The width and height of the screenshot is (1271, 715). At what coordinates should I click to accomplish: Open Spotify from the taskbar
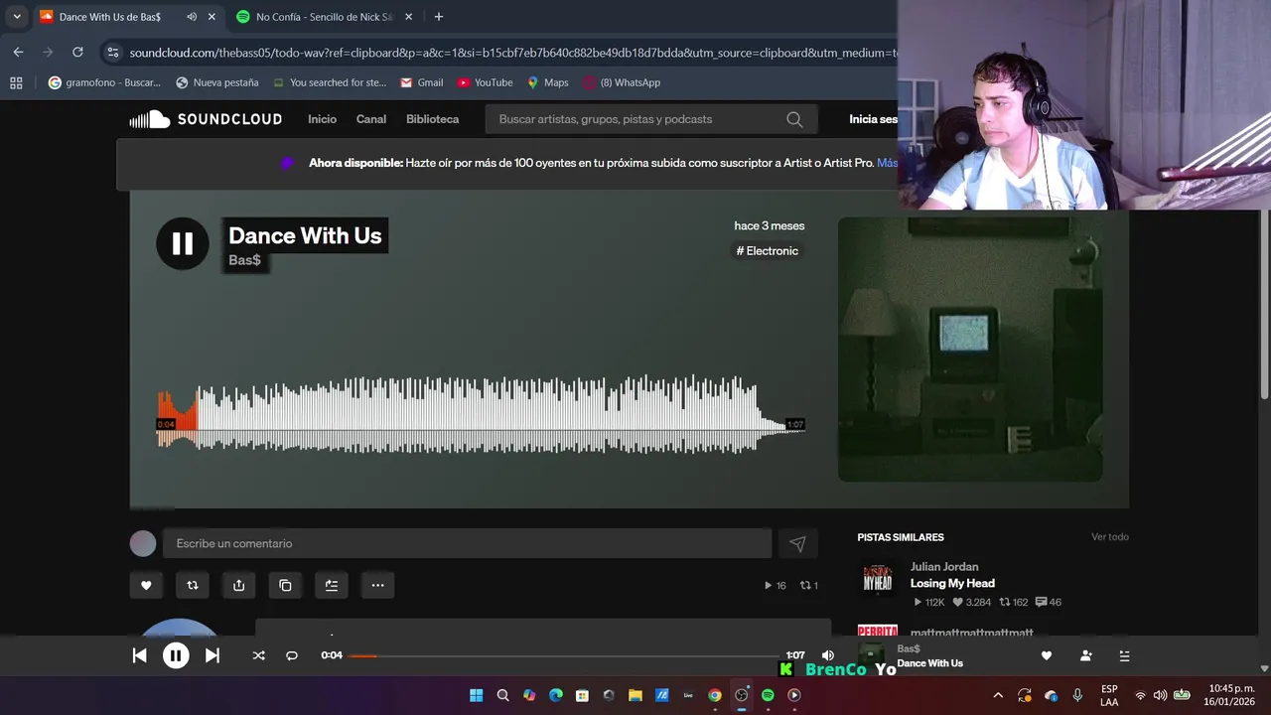click(768, 695)
